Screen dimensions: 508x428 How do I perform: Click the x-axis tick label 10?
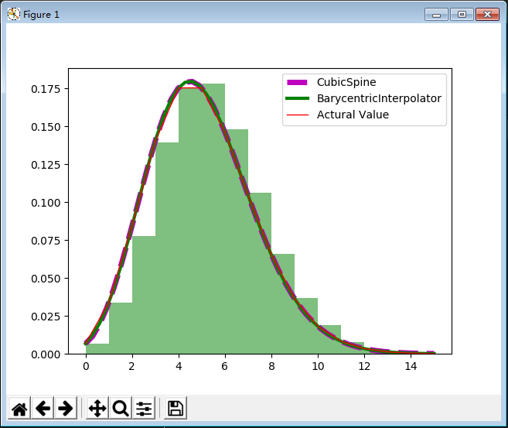click(318, 366)
